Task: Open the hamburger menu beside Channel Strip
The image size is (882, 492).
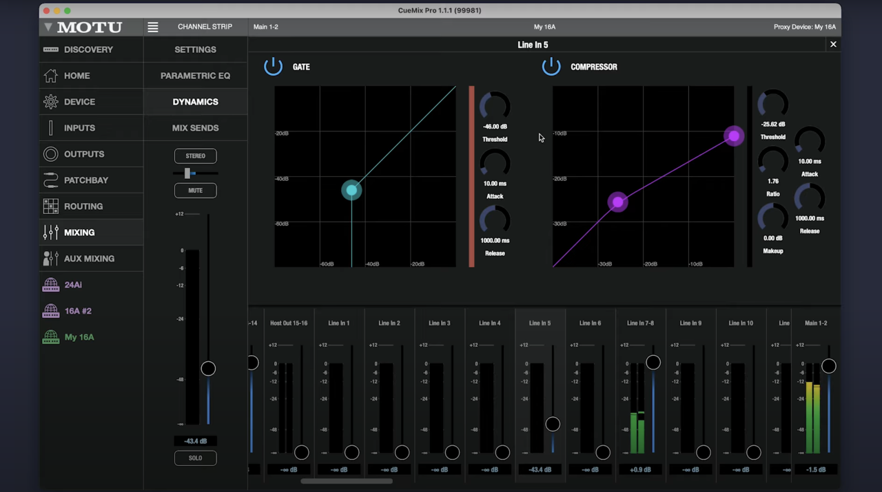Action: tap(153, 27)
